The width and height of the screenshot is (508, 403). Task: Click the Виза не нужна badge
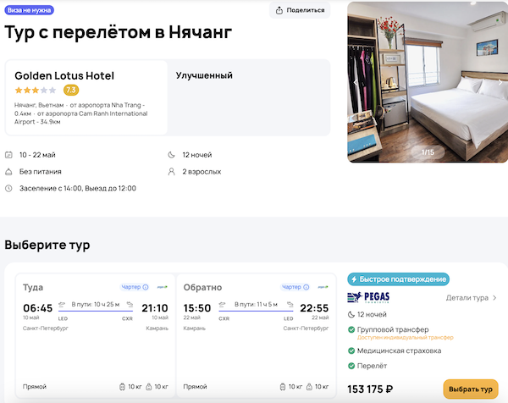(x=30, y=10)
